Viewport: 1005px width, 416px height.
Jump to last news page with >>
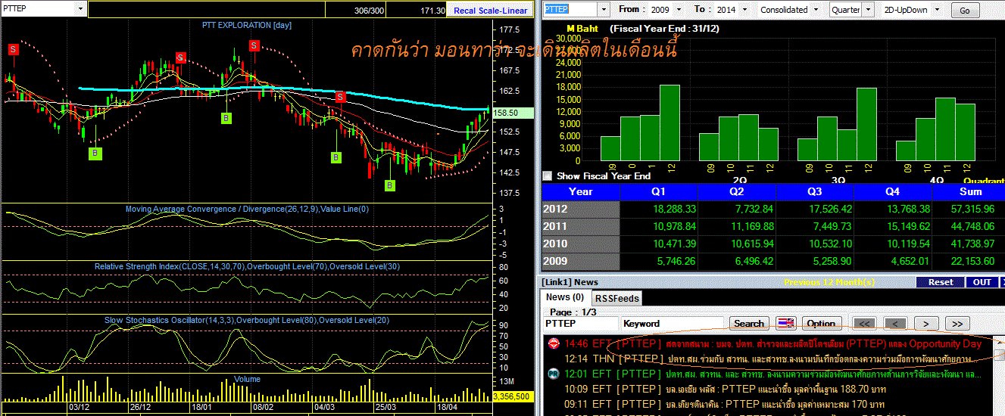957,324
